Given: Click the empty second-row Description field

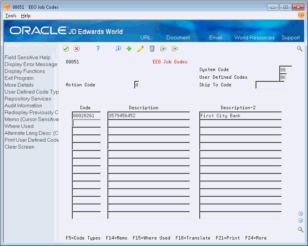Looking at the screenshot, I should (x=148, y=123).
